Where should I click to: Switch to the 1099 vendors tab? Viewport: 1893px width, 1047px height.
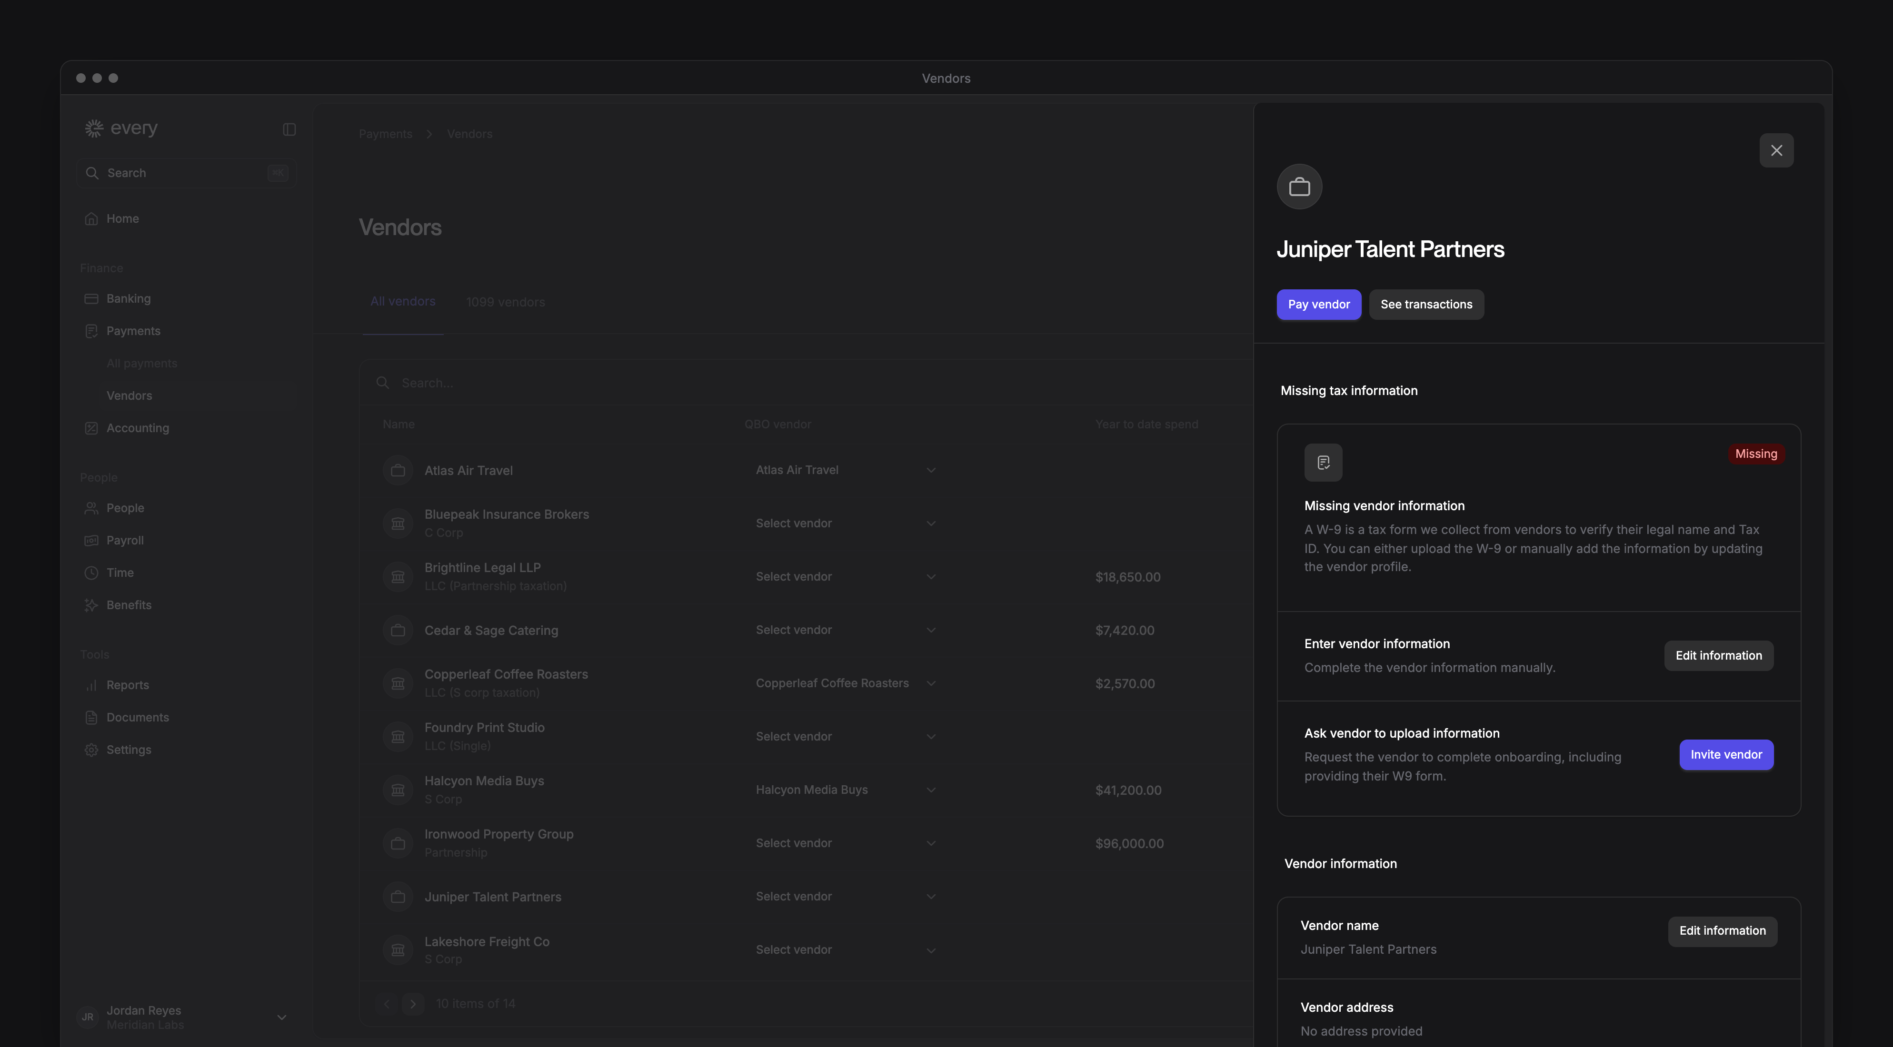[506, 302]
